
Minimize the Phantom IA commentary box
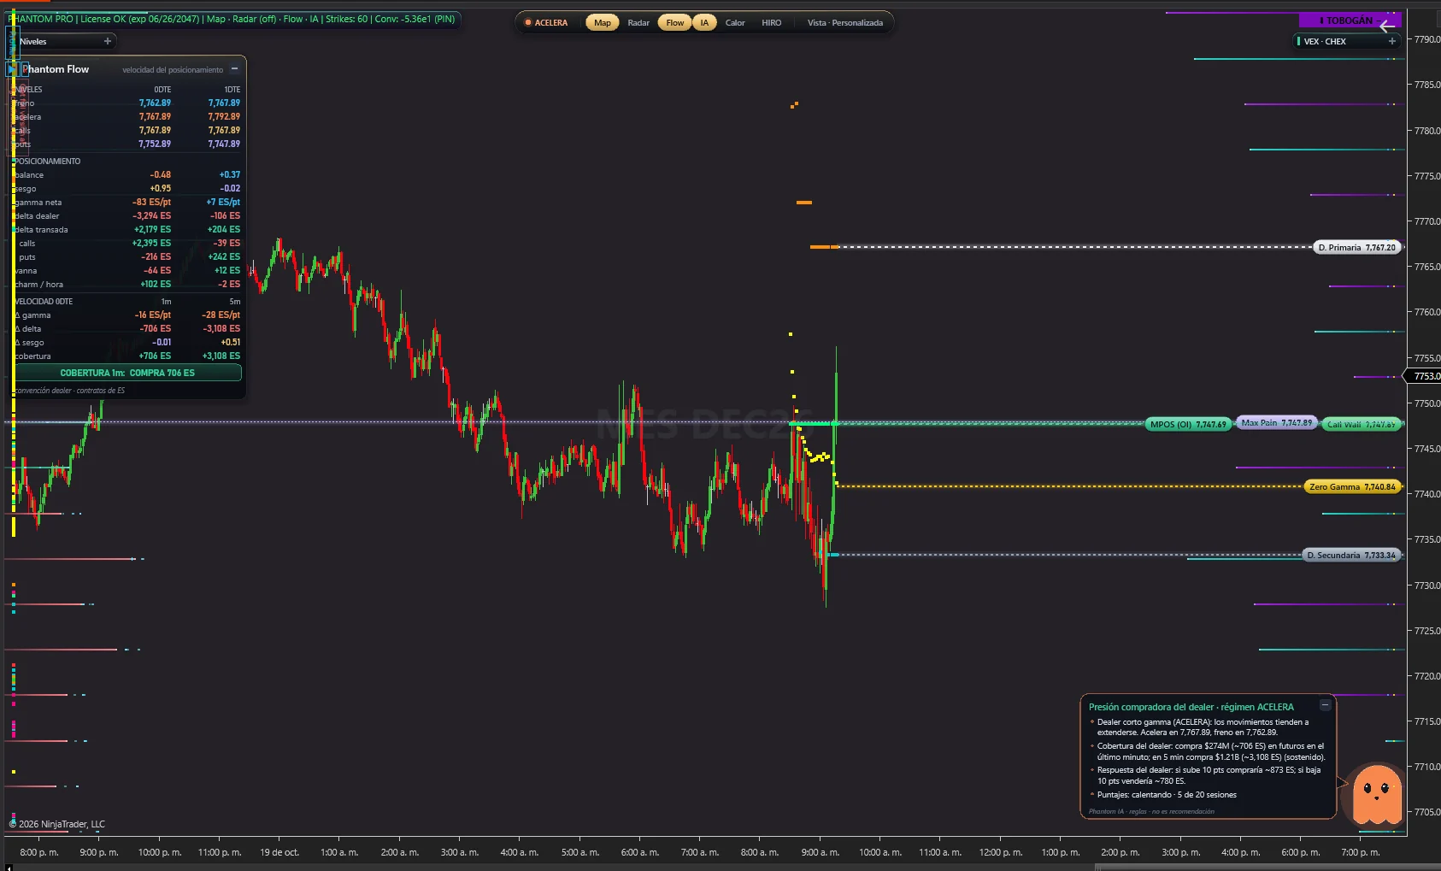point(1325,706)
